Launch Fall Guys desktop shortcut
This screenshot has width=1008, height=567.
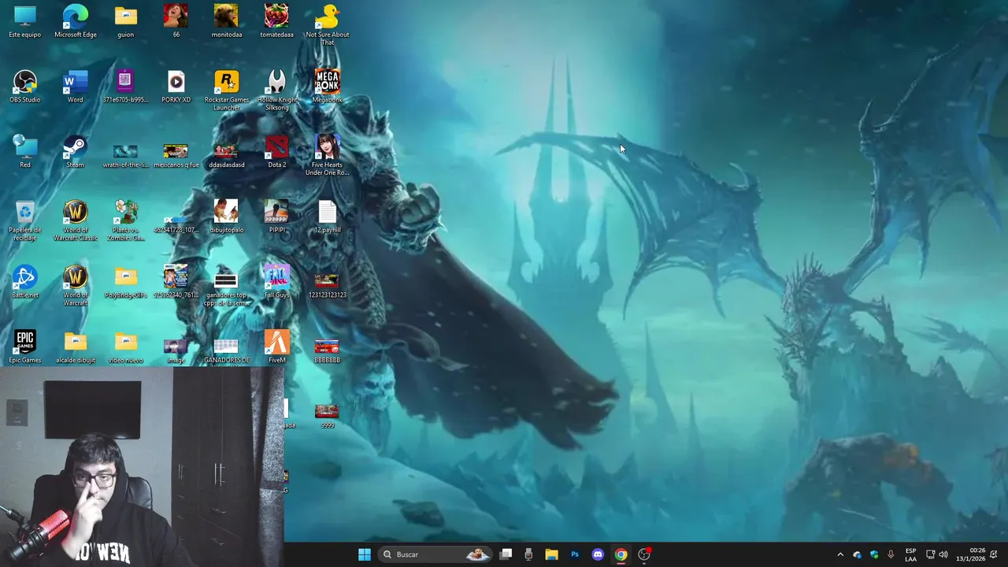click(276, 282)
